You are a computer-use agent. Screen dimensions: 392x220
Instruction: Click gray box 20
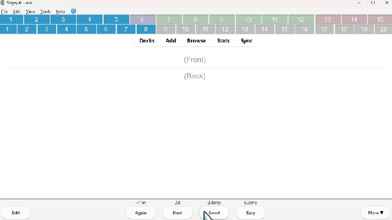tap(383, 29)
